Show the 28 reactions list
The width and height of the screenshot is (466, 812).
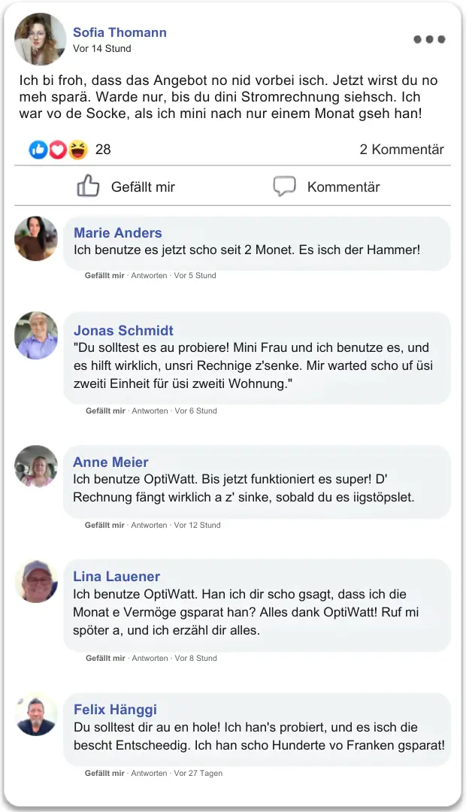tap(103, 150)
